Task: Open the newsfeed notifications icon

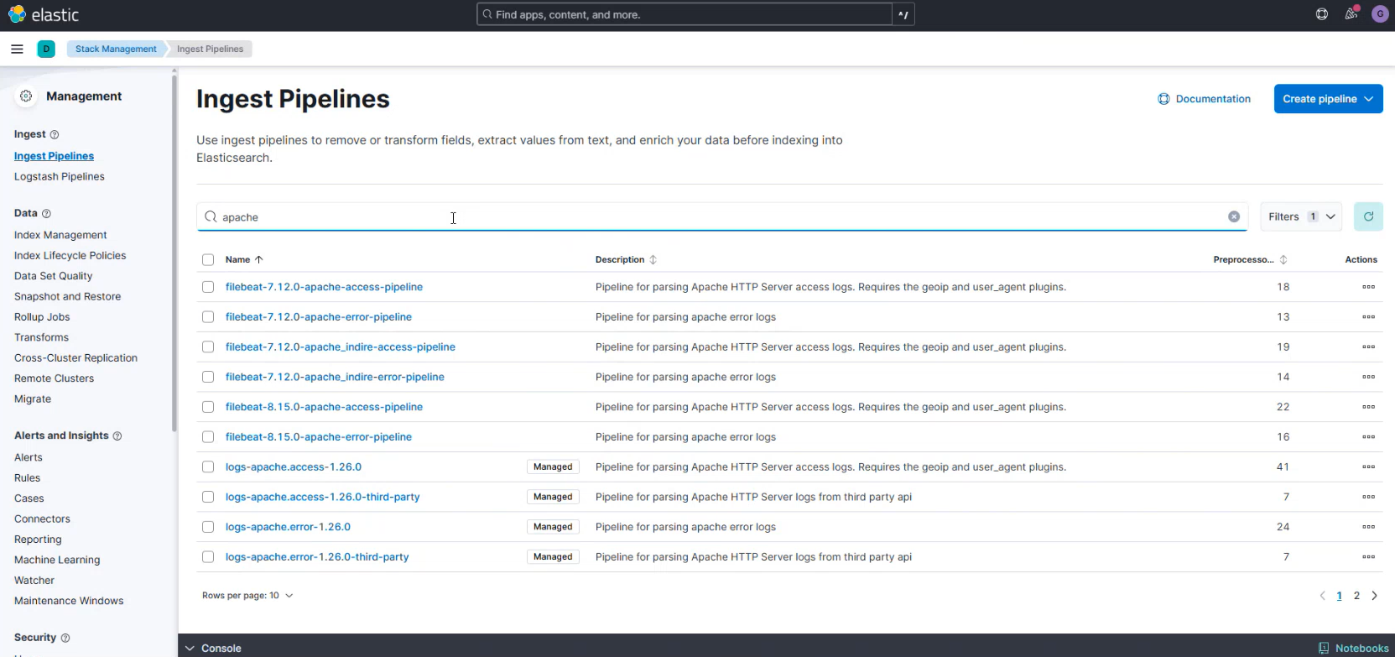Action: [x=1351, y=14]
